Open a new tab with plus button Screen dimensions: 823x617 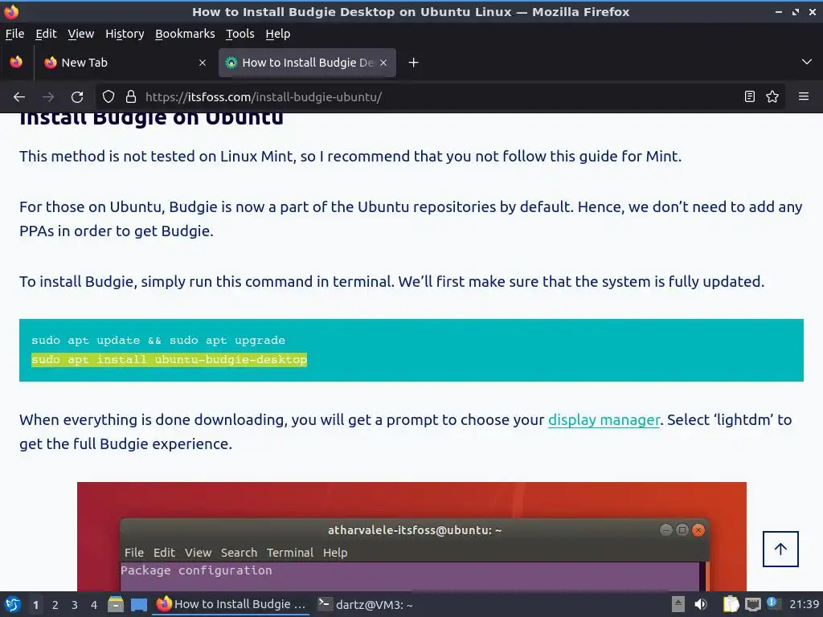(414, 63)
